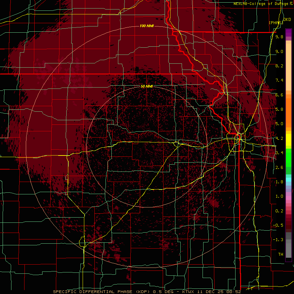Click the 5.0 scale value

(x=279, y=124)
